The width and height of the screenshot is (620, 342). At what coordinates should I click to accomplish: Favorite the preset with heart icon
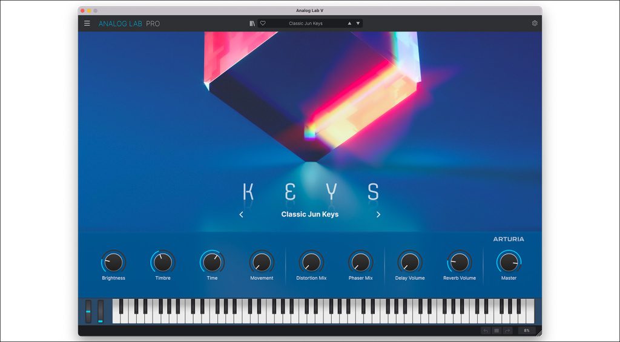click(263, 24)
